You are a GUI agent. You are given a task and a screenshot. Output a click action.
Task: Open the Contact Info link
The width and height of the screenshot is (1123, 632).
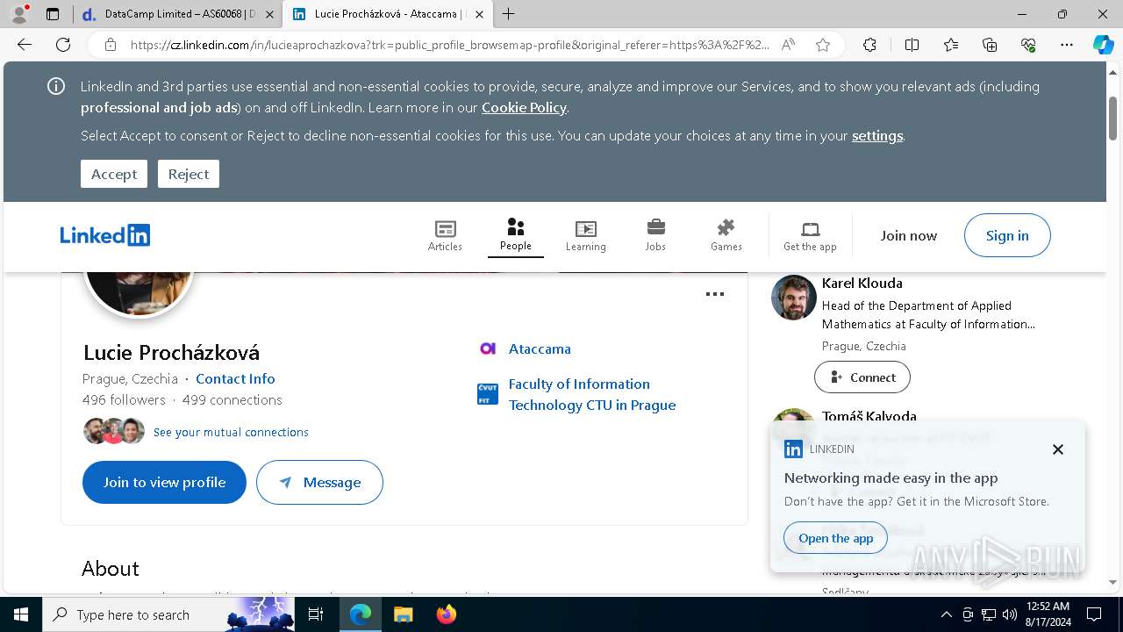tap(235, 378)
